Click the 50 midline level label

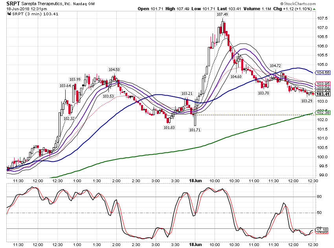[x=319, y=212]
